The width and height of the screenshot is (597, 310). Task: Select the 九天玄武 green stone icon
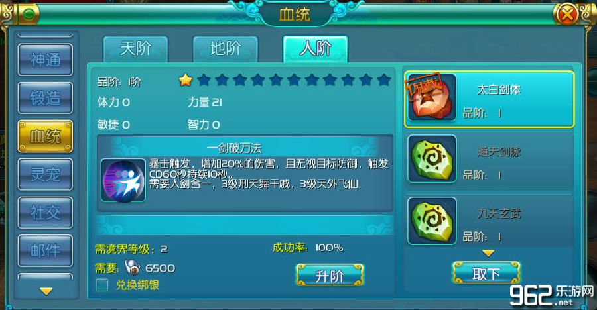coord(432,221)
